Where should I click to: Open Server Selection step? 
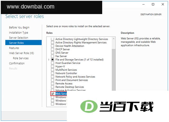(19, 38)
